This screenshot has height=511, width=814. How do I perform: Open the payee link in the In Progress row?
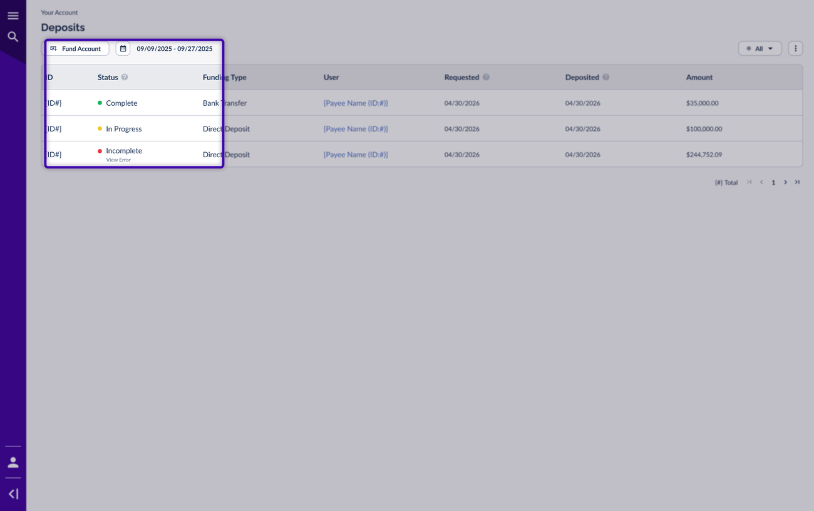point(356,129)
